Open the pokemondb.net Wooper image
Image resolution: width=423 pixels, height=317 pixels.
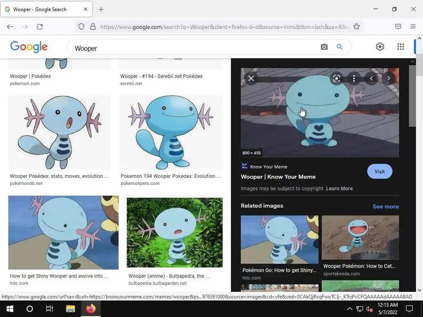tap(59, 132)
